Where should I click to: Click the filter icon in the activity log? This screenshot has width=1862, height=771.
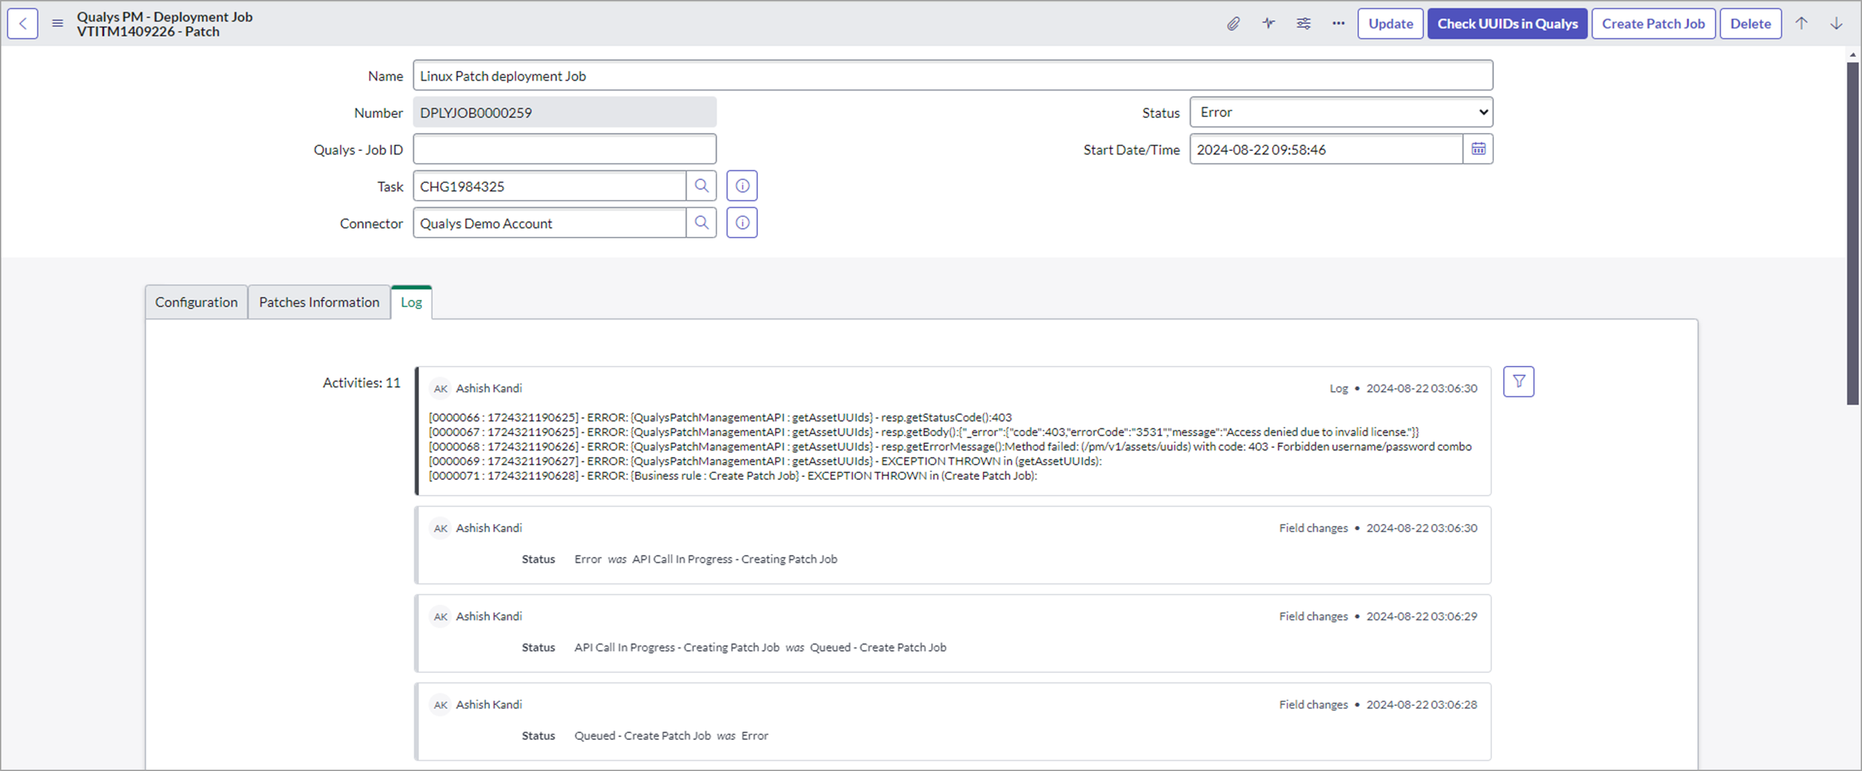(1519, 381)
